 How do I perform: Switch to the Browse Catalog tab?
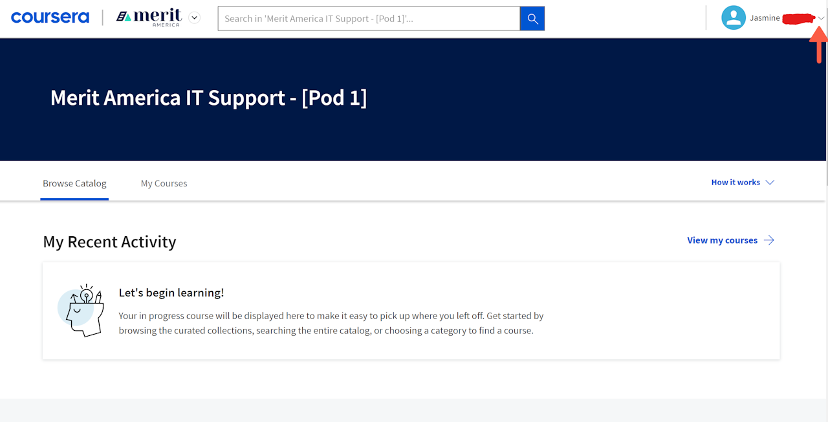click(74, 183)
